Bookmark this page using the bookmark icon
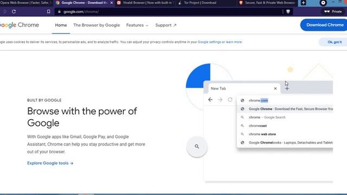This screenshot has width=347, height=195. pos(48,11)
